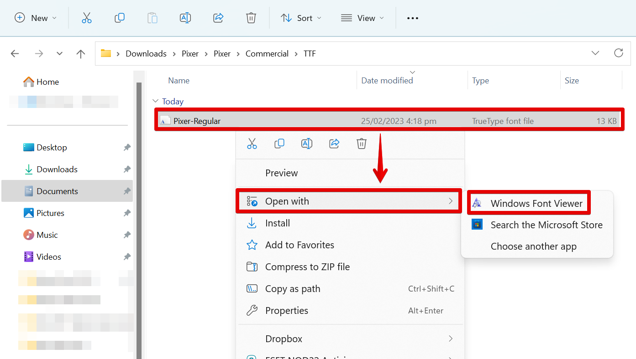Open the Sort dropdown
This screenshot has width=636, height=359.
tap(301, 18)
